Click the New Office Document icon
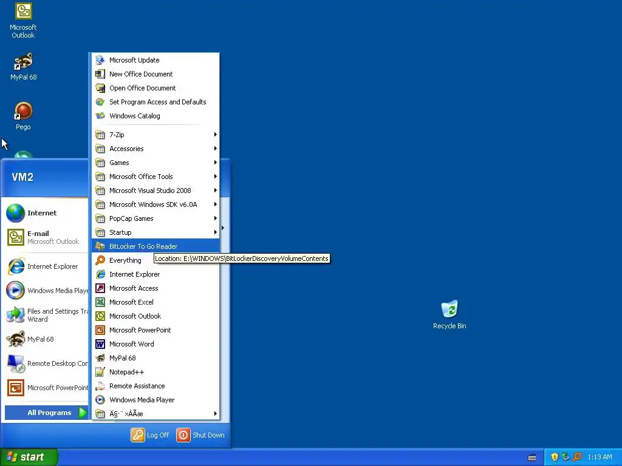This screenshot has height=466, width=622. pos(100,74)
